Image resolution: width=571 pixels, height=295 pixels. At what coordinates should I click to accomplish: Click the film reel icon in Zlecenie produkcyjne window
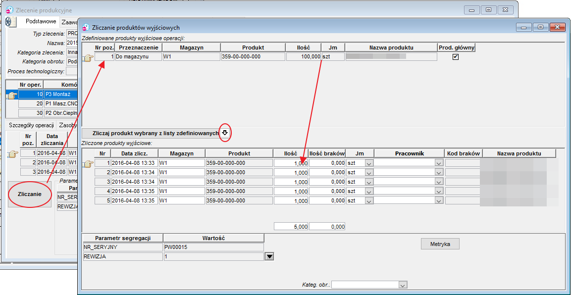(x=11, y=22)
